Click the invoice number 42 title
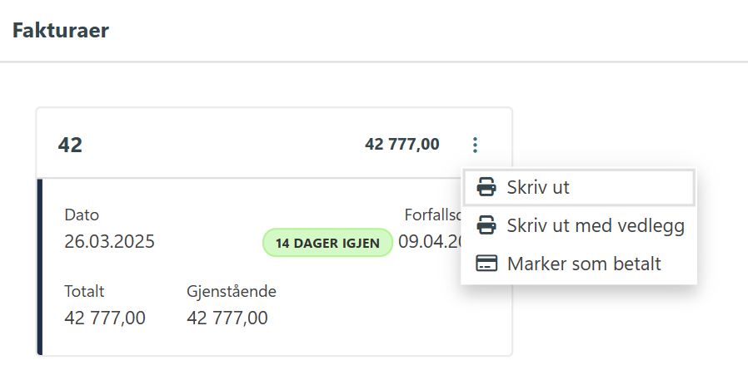The image size is (748, 375). pyautogui.click(x=70, y=146)
